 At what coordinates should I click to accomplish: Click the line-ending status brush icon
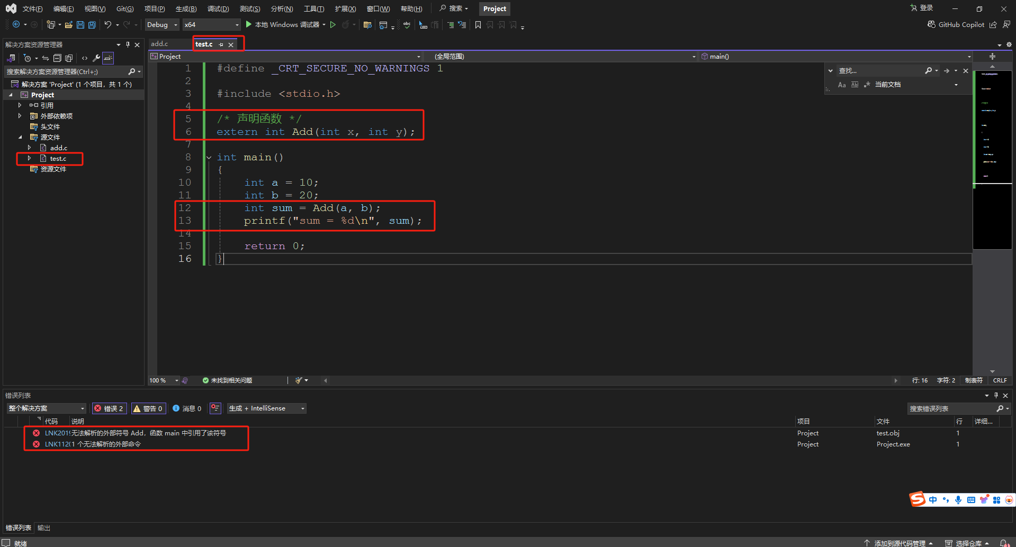pos(299,380)
